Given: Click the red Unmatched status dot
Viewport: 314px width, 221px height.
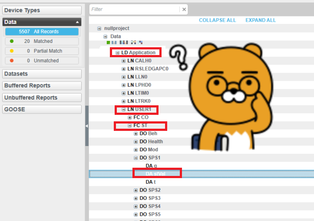Looking at the screenshot, I should click(x=12, y=61).
